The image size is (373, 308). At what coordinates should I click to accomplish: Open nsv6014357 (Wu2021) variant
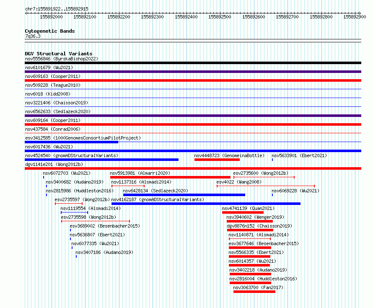pyautogui.click(x=252, y=261)
